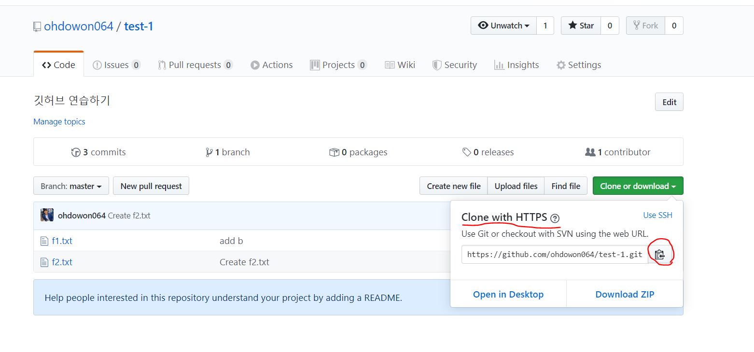The image size is (754, 352).
Task: Select the description text 깃허브 연습하기
Action: coord(72,100)
